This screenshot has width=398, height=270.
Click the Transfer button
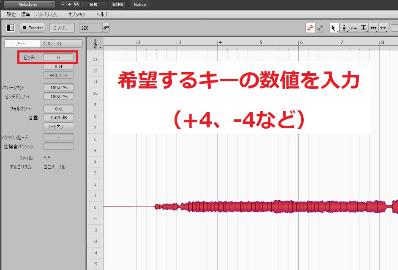[33, 28]
